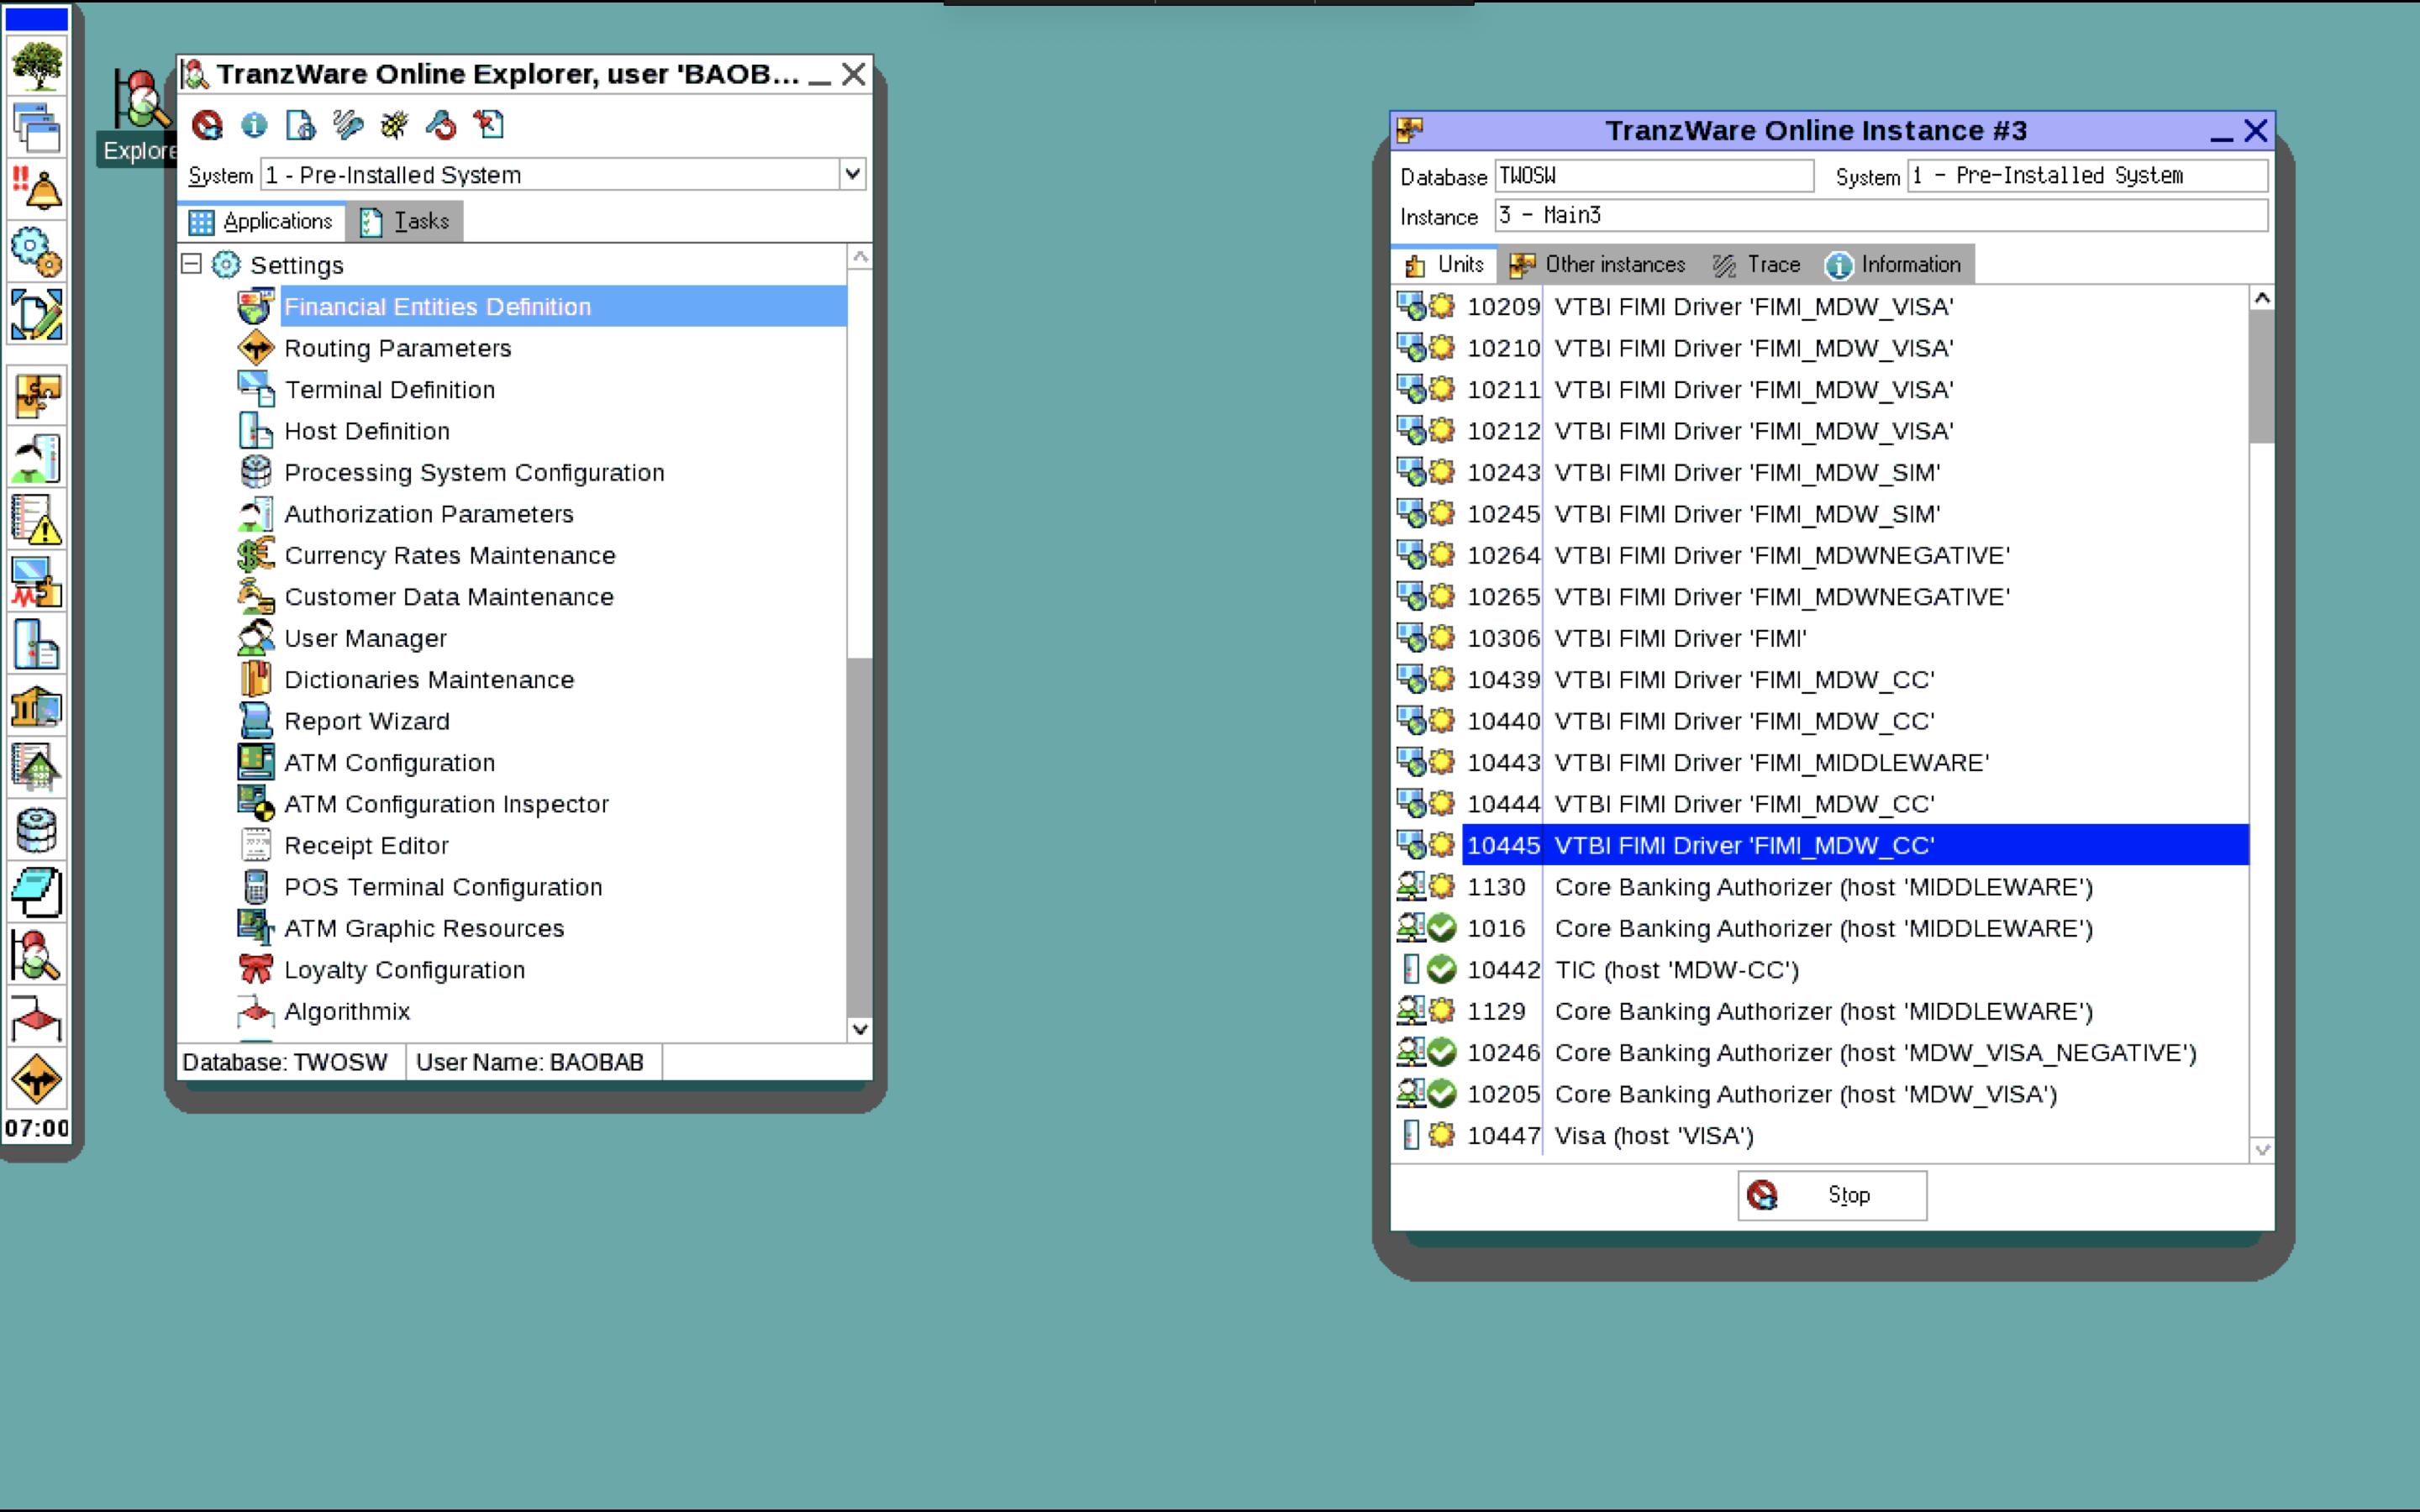The width and height of the screenshot is (2420, 1512).
Task: Click the Units list scrollbar thumb
Action: (x=2261, y=376)
